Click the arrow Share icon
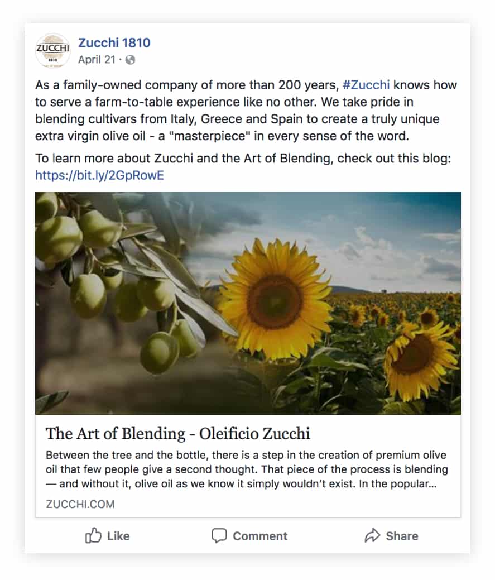 (x=372, y=536)
